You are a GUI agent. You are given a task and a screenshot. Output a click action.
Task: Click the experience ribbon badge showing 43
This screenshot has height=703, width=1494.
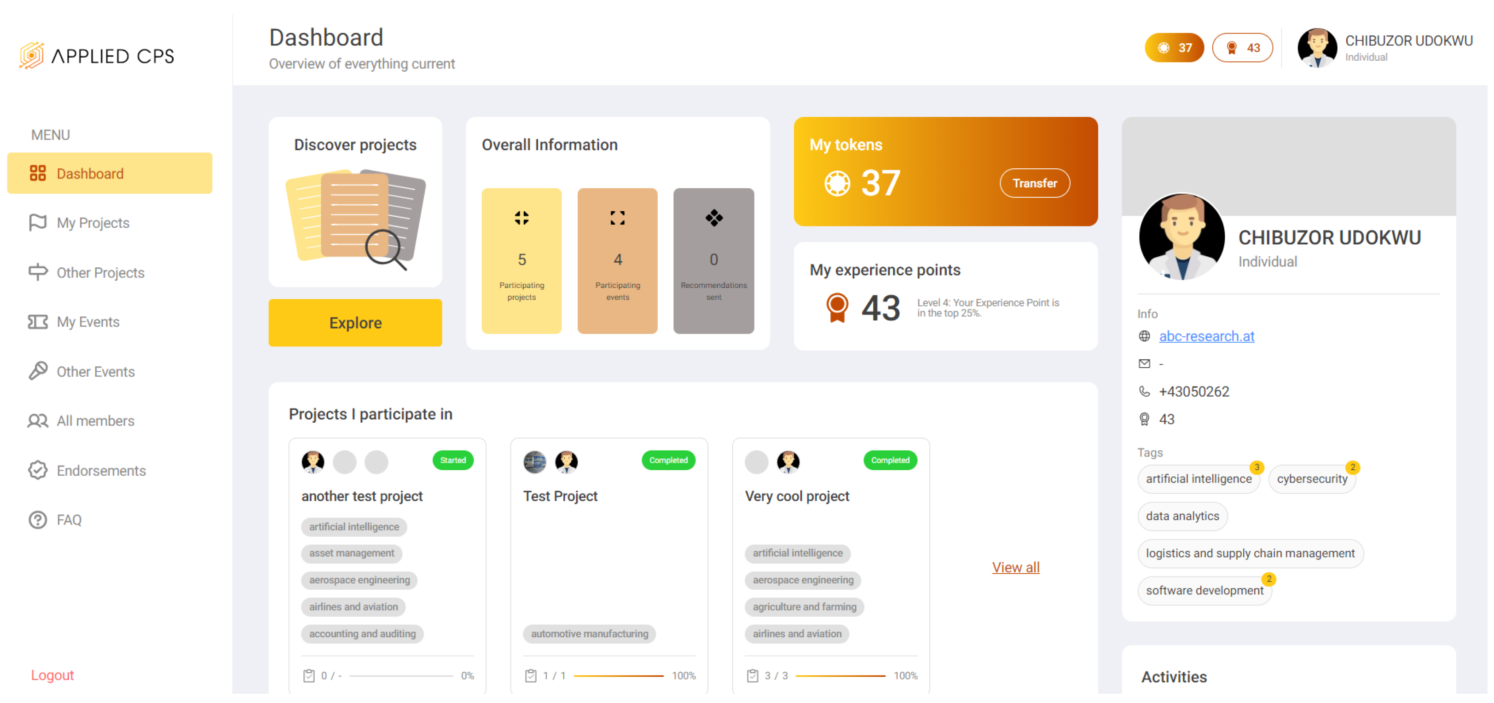point(1242,47)
